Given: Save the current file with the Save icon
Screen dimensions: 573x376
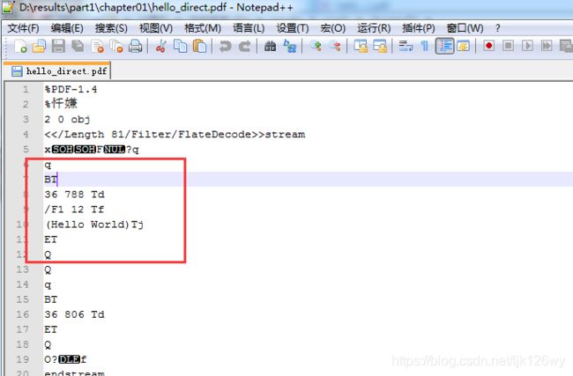Looking at the screenshot, I should tap(58, 47).
